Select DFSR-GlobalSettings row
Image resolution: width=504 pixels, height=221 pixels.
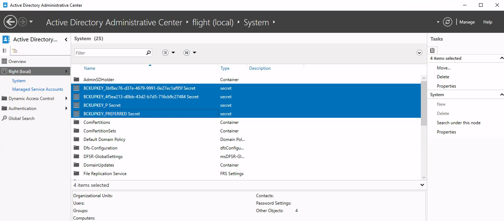pyautogui.click(x=246, y=157)
